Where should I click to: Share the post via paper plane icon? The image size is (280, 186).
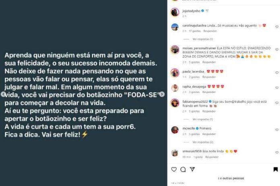pyautogui.click(x=192, y=169)
